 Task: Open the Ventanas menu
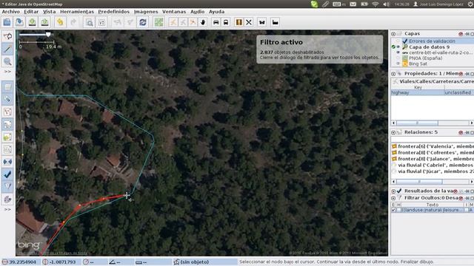point(174,12)
